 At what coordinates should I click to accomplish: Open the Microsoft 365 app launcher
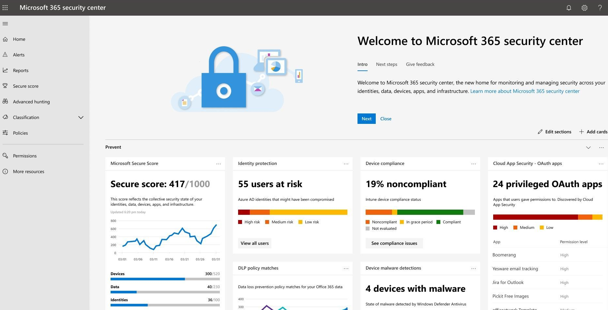coord(5,7)
